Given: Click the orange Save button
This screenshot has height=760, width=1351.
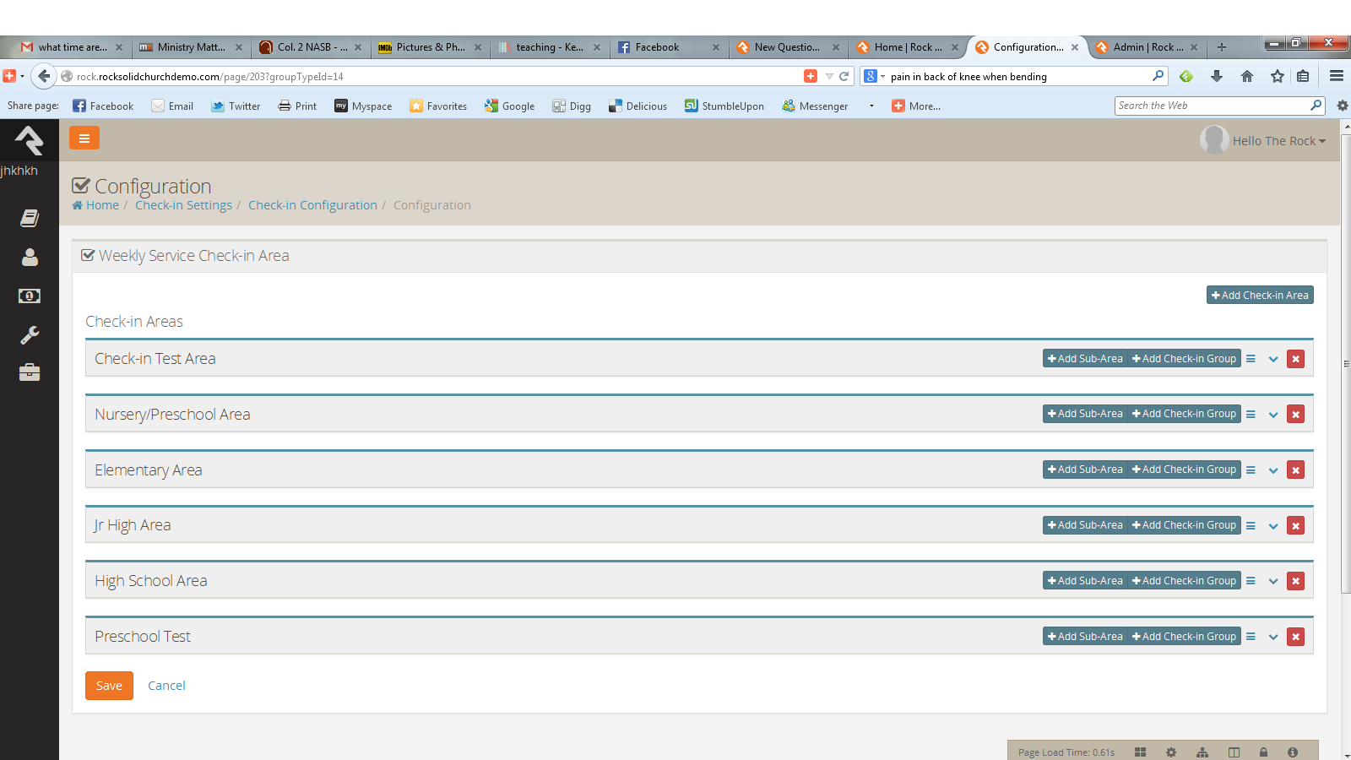Looking at the screenshot, I should point(109,686).
